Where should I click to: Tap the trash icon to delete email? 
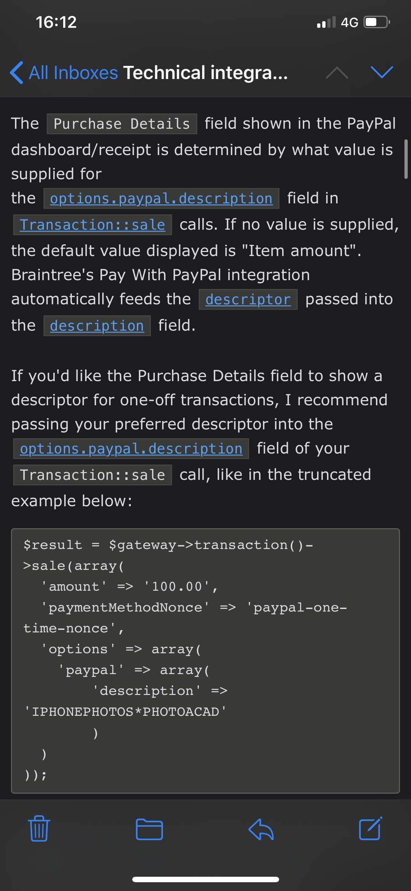(39, 828)
